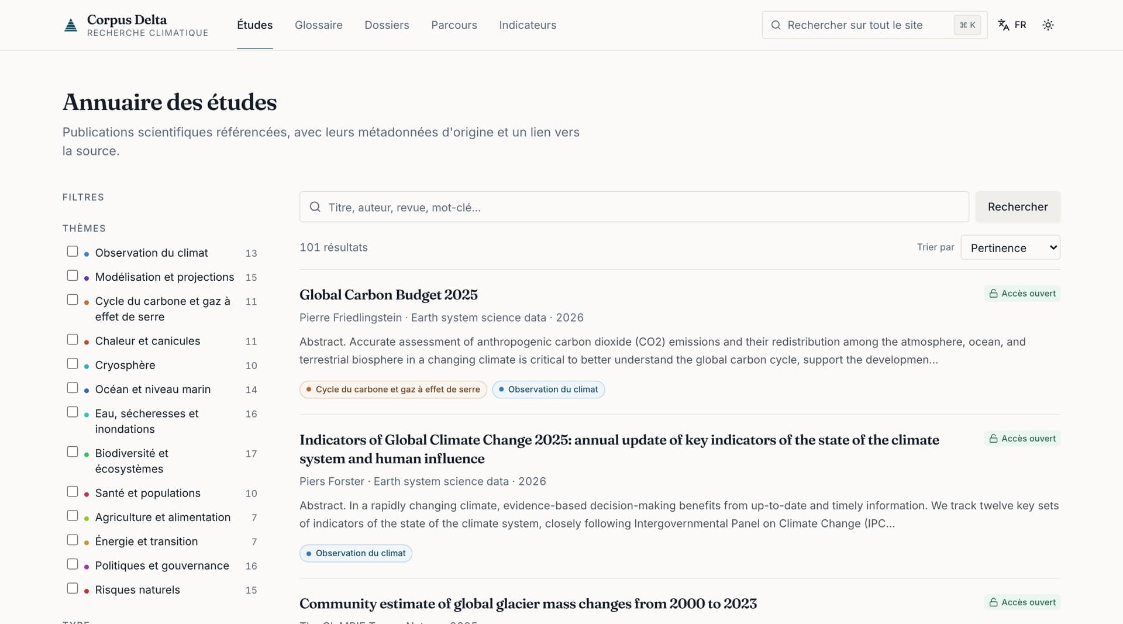Check the Santé et populations filter
1123x624 pixels.
click(x=73, y=492)
